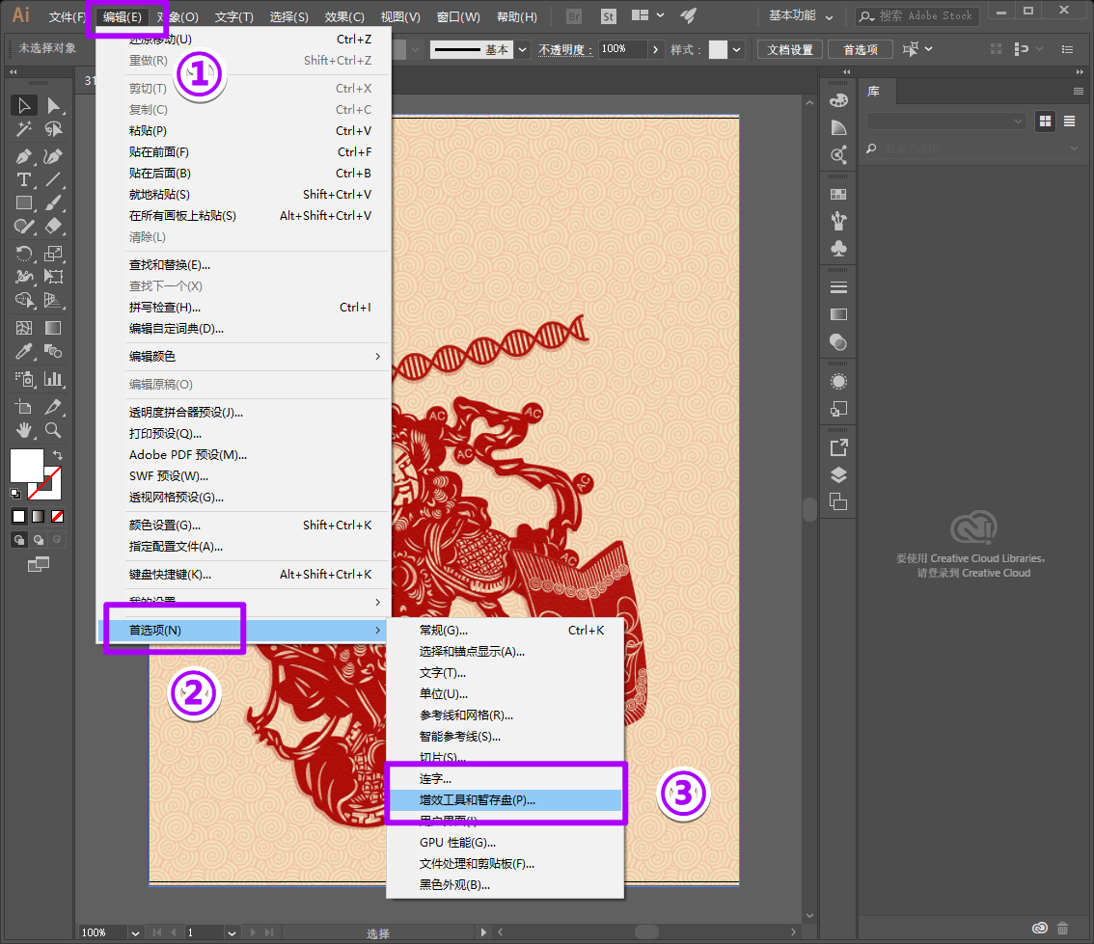This screenshot has width=1094, height=944.
Task: Select the Direct Selection tool
Action: pos(53,105)
